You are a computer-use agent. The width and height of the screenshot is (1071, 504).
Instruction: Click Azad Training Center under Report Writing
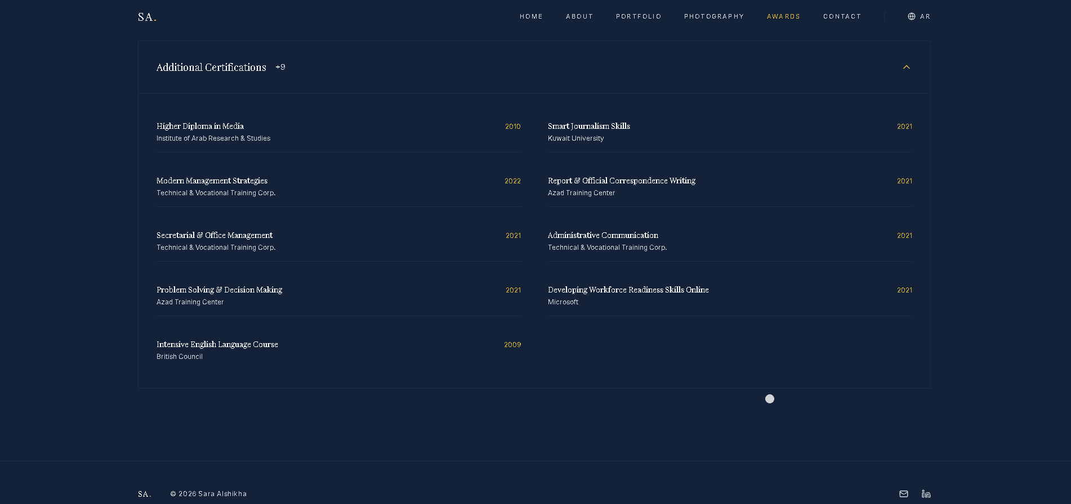point(582,193)
